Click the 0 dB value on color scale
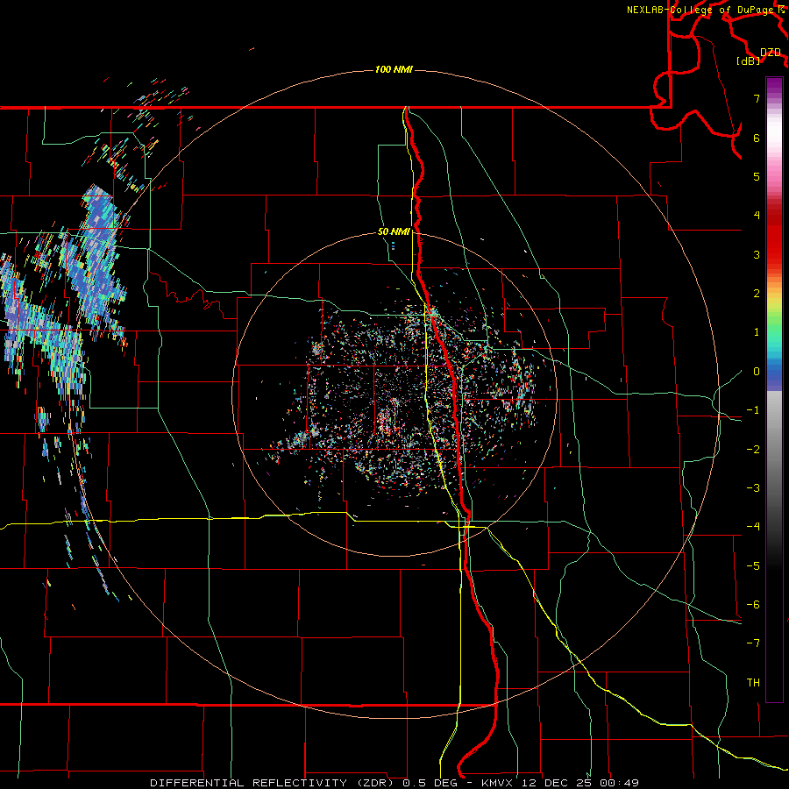 757,372
